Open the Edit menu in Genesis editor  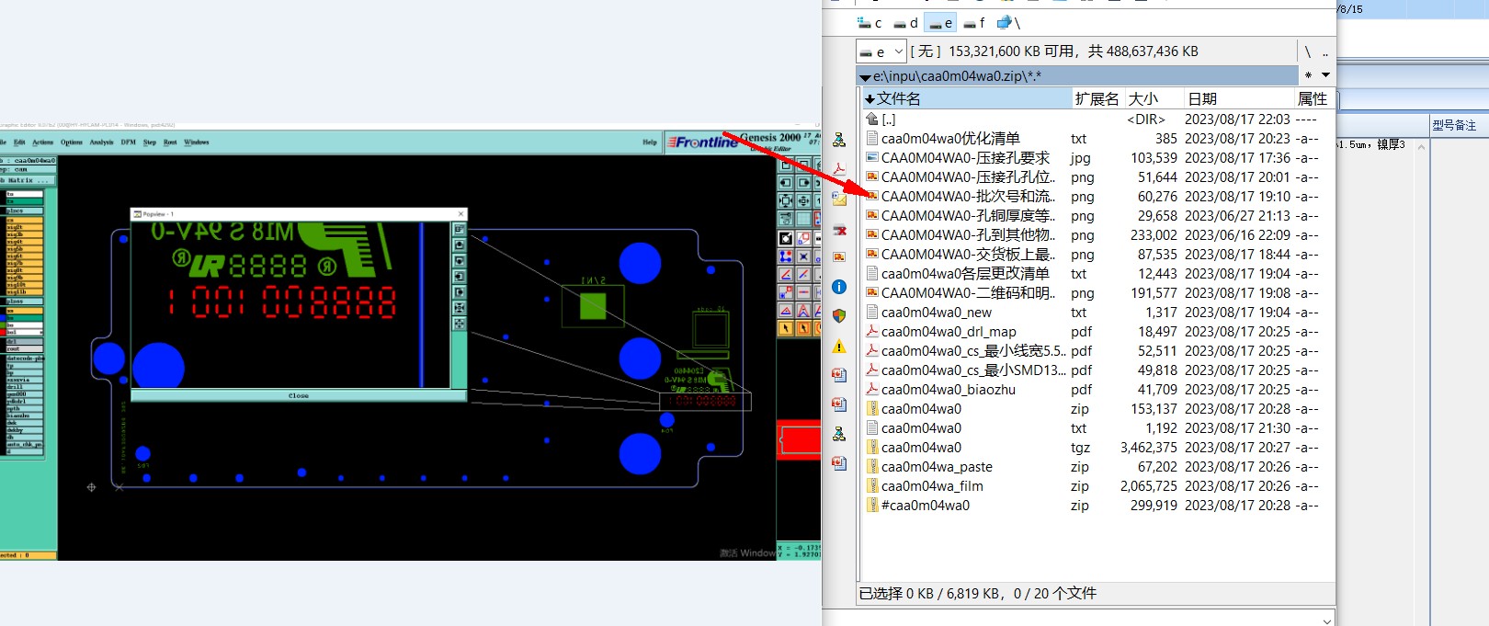[x=19, y=142]
